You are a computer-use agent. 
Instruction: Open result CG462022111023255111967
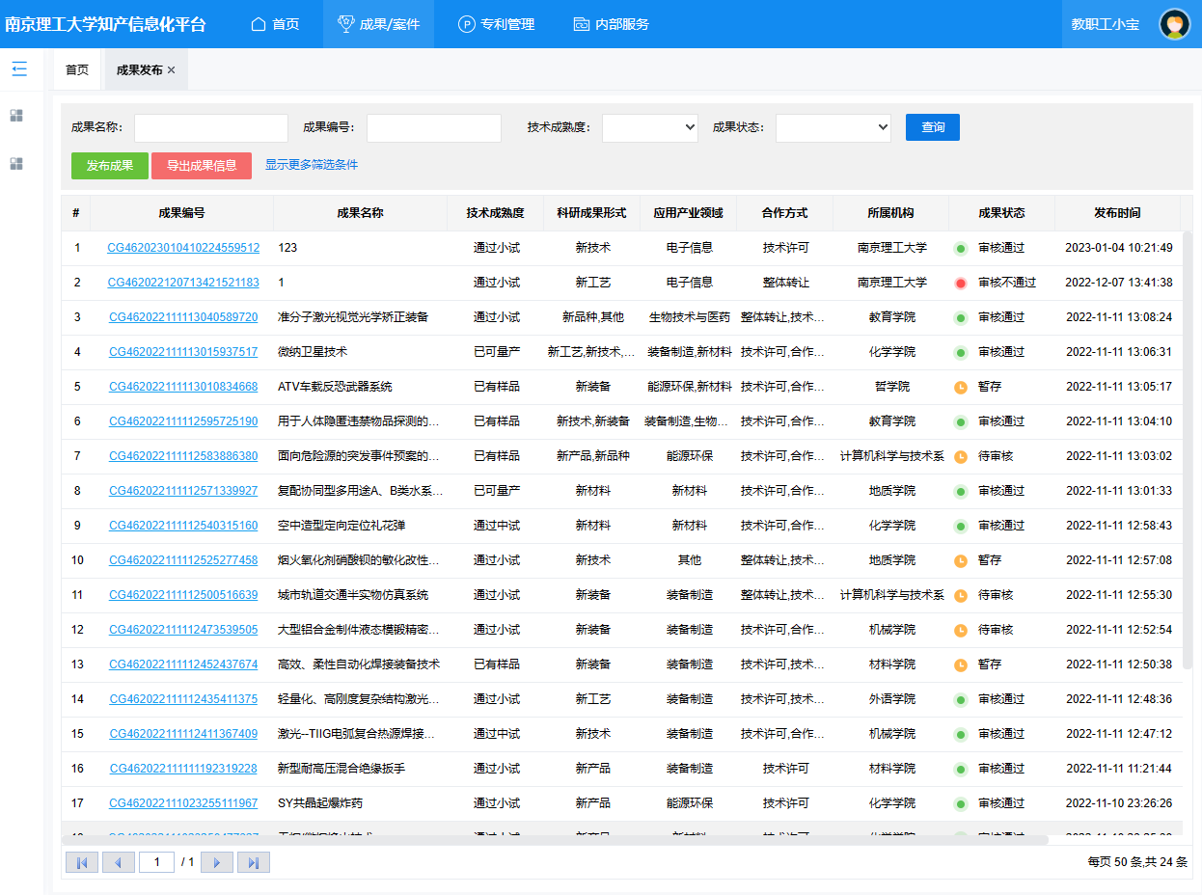[x=183, y=803]
